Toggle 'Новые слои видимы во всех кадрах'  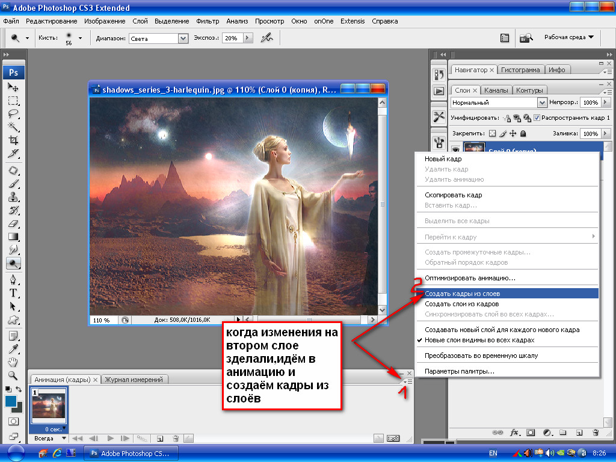pyautogui.click(x=479, y=340)
